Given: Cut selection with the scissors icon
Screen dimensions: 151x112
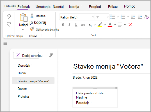Looking at the screenshot, I should 32,16.
